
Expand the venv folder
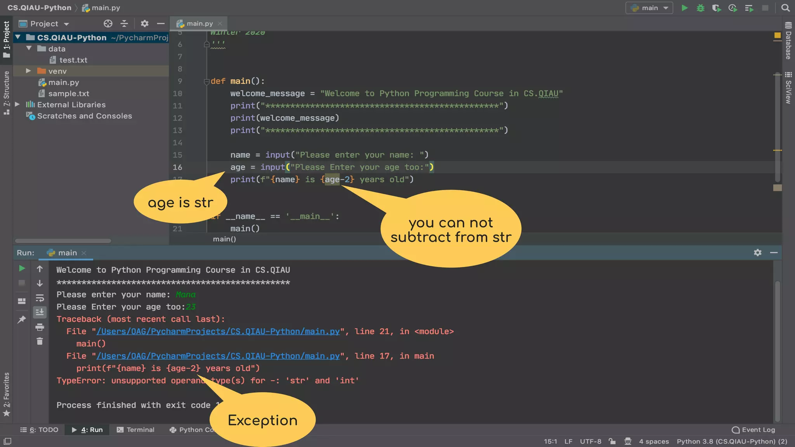click(28, 71)
